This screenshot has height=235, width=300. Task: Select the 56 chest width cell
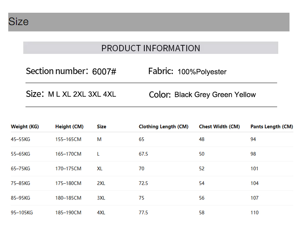[202, 198]
